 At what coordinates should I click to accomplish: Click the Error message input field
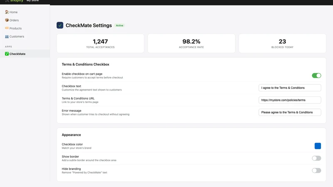click(x=290, y=112)
